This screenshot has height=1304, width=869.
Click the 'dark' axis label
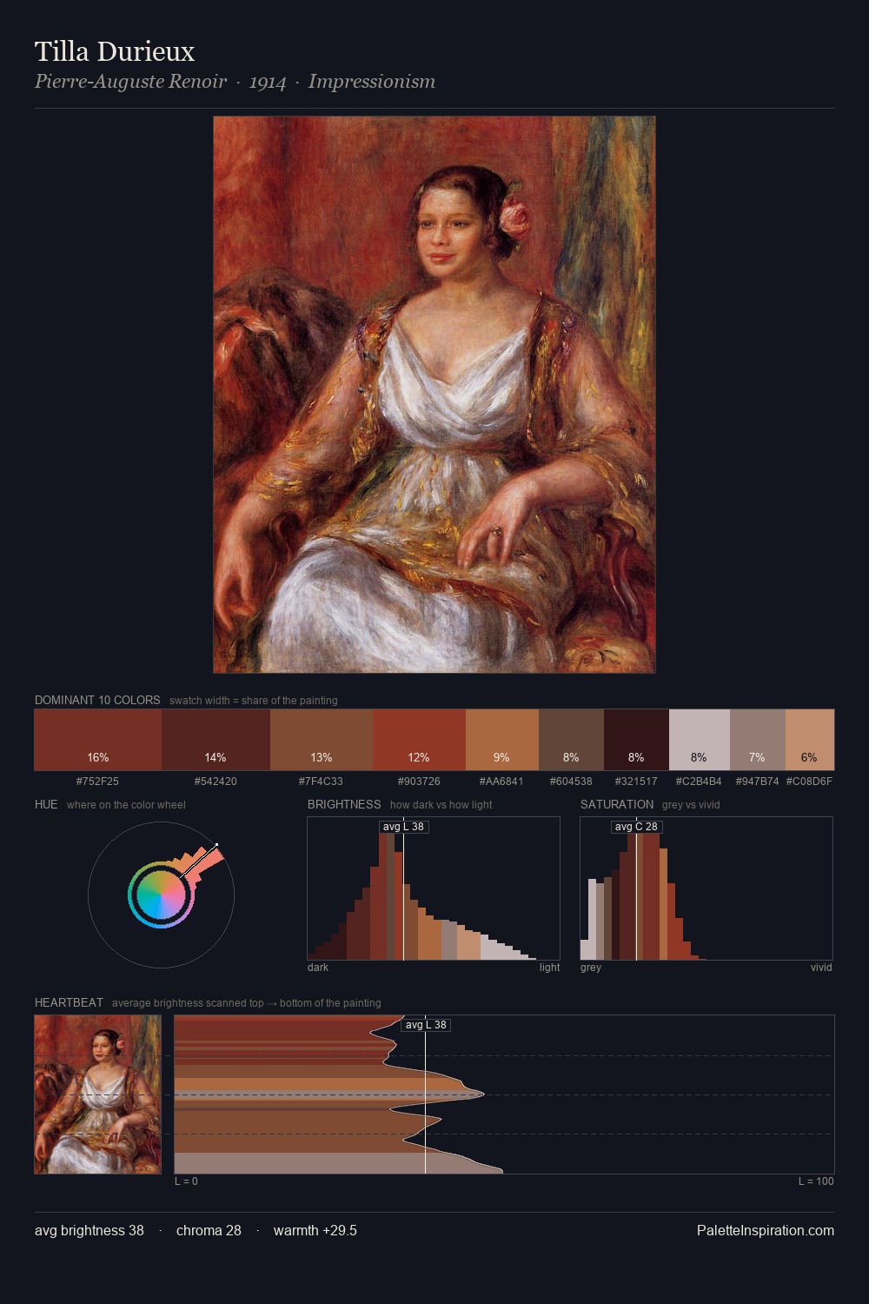tap(318, 968)
